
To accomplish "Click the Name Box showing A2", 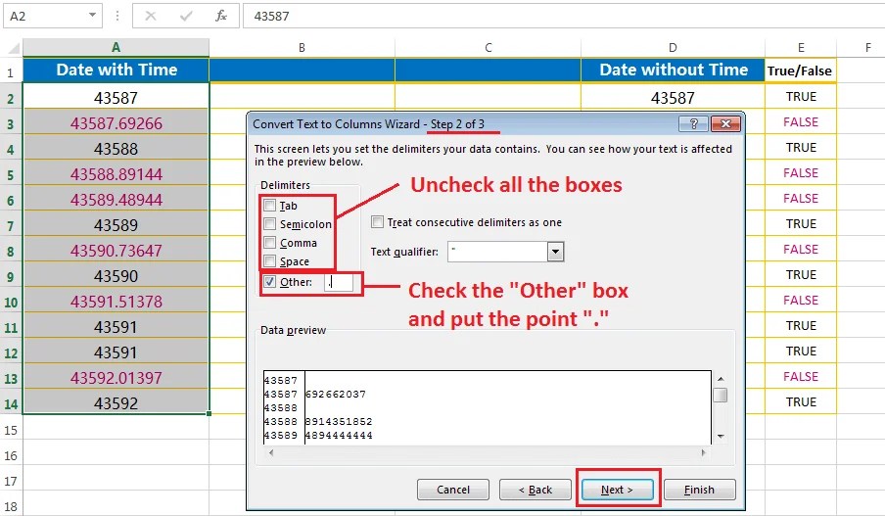I will pos(53,16).
